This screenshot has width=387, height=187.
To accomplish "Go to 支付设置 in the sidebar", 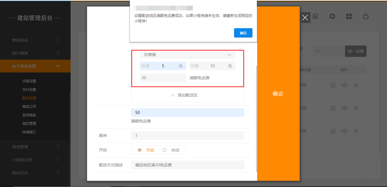I will 29,90.
